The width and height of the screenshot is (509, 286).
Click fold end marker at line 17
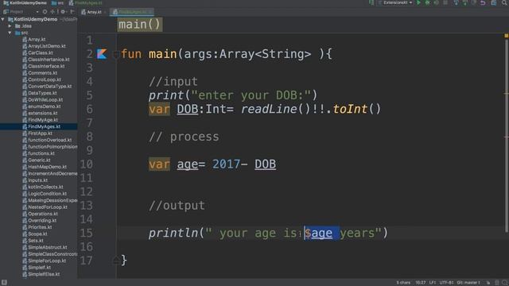tap(115, 260)
